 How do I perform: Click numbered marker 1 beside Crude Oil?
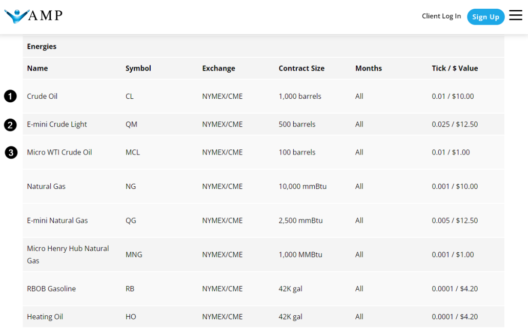coord(10,96)
